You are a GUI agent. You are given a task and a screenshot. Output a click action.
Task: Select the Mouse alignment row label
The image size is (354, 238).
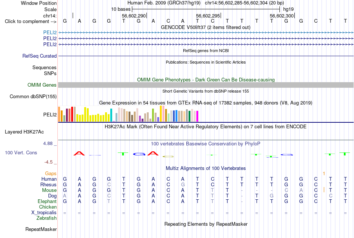click(49, 190)
